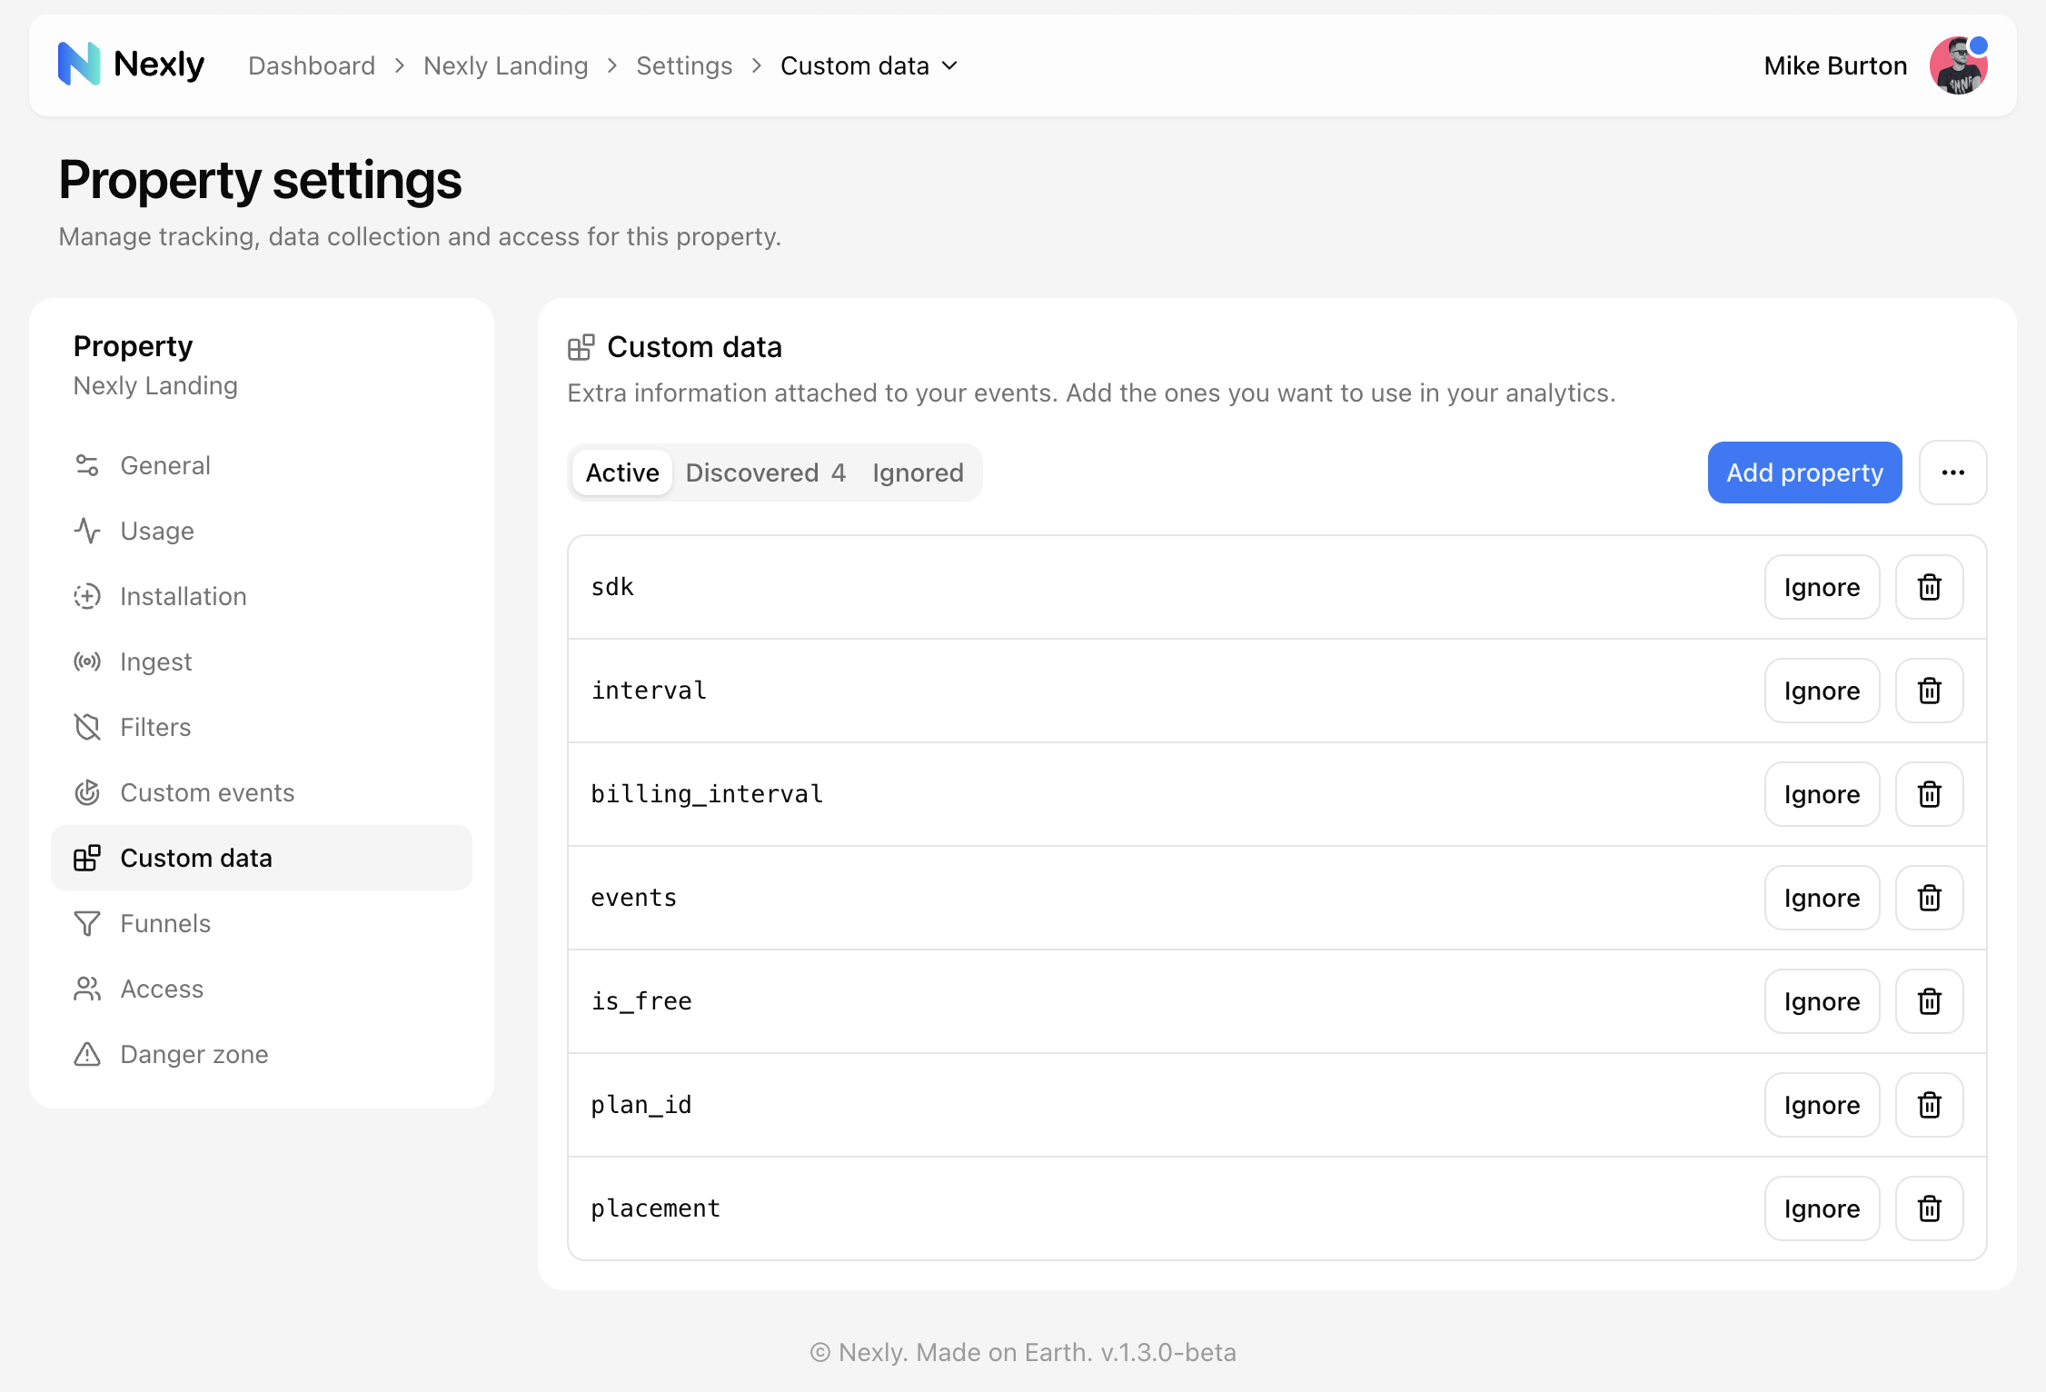This screenshot has width=2046, height=1392.
Task: Click the Custom data blocks icon in sidebar
Action: point(87,858)
